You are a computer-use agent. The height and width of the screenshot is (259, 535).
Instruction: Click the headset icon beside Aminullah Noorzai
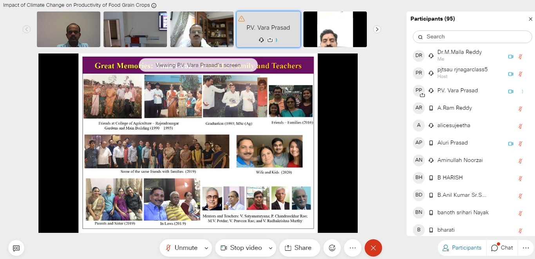[431, 160]
